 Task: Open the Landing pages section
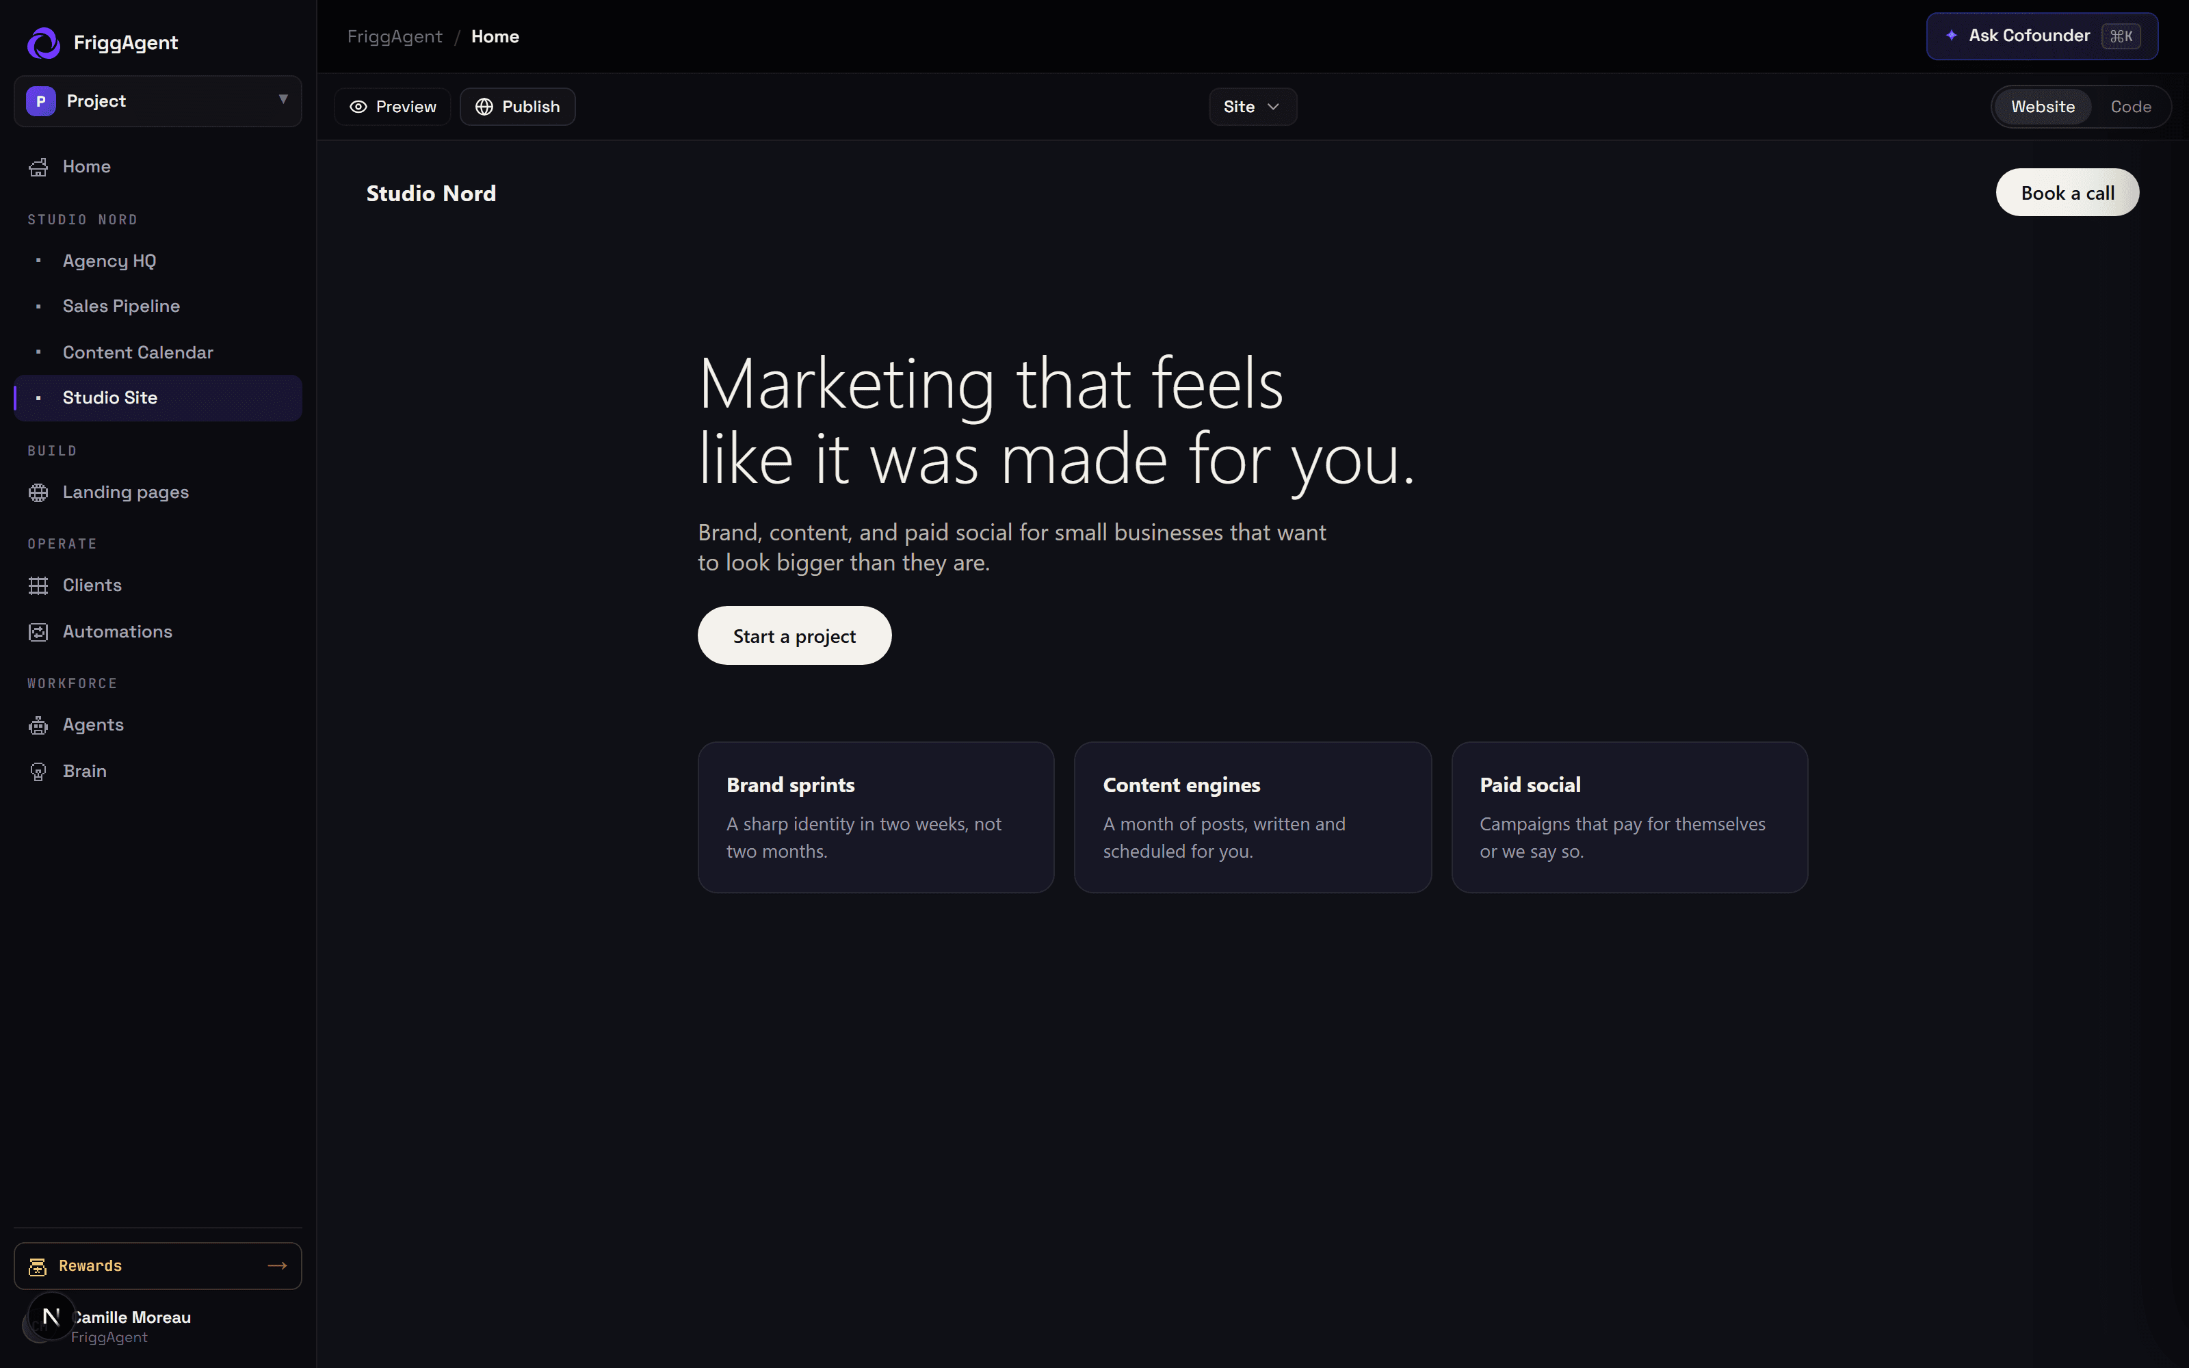[157, 492]
